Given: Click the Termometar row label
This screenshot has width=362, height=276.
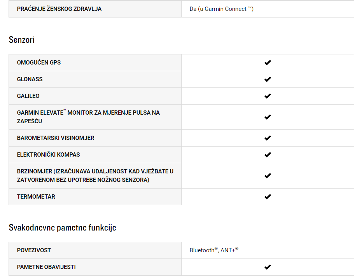Looking at the screenshot, I should pos(36,197).
